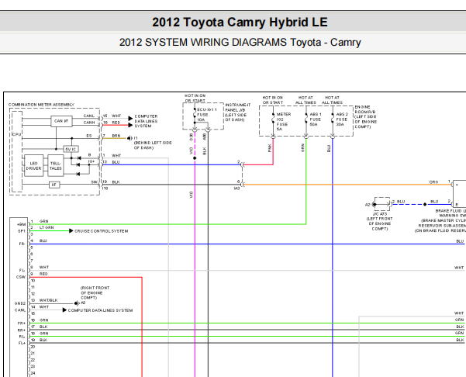Click "HOT AT ALL TIMES" above ABS 1 fuse
This screenshot has width=466, height=377.
(305, 100)
